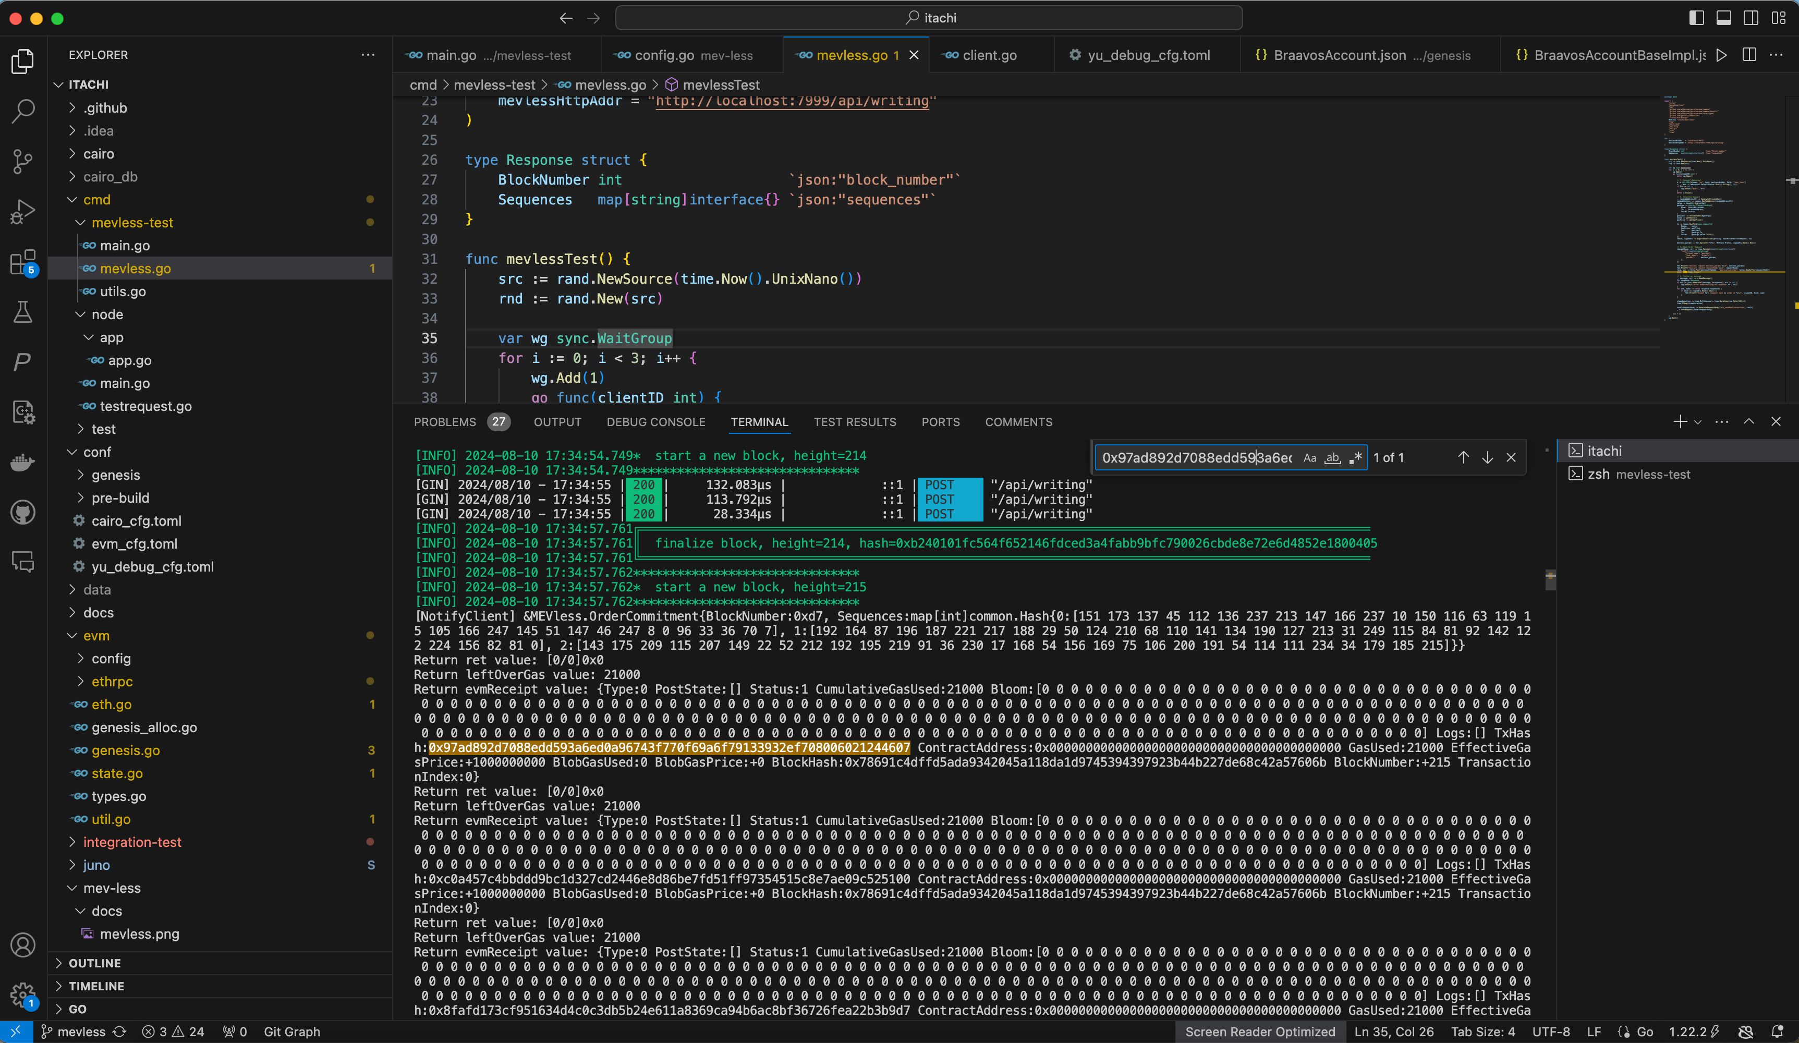Open the Source Control view
Viewport: 1799px width, 1043px height.
[x=23, y=161]
